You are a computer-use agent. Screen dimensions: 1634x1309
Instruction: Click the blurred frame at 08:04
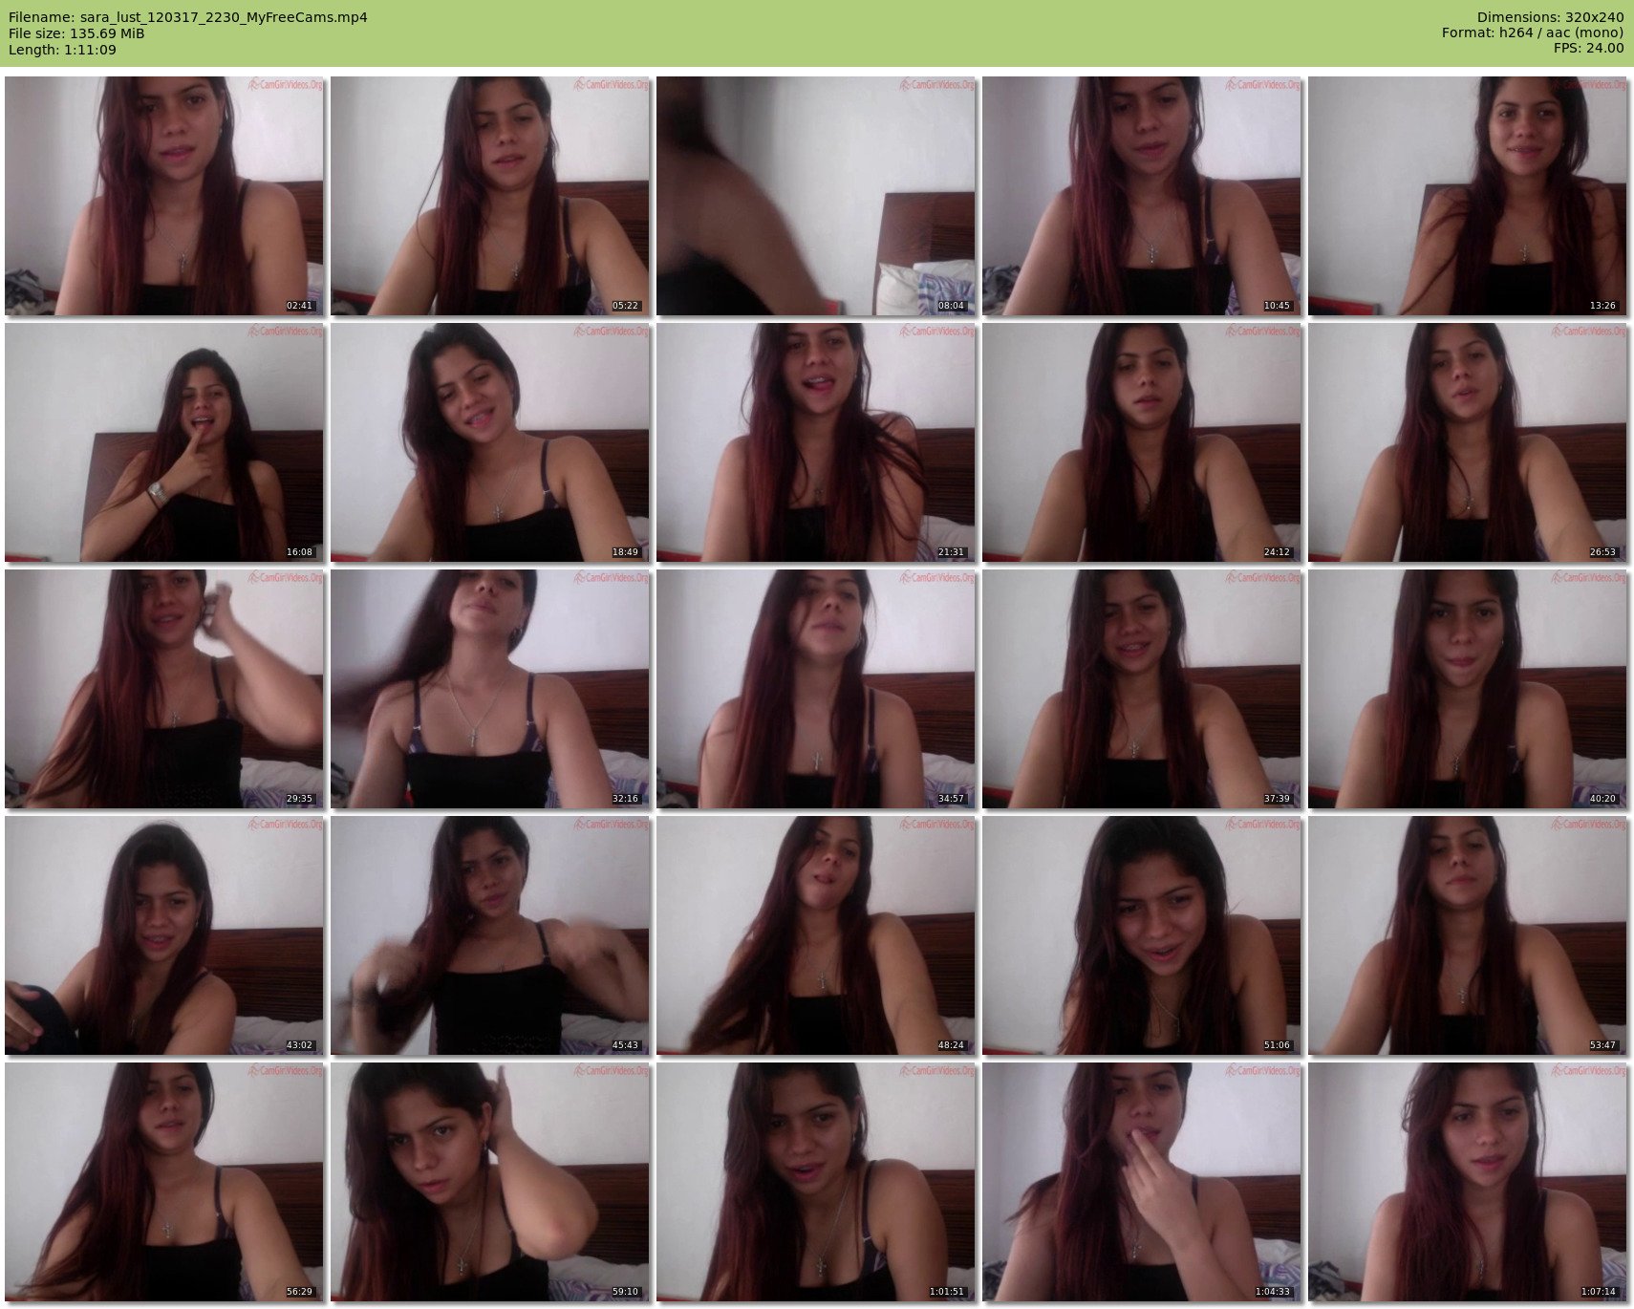815,196
